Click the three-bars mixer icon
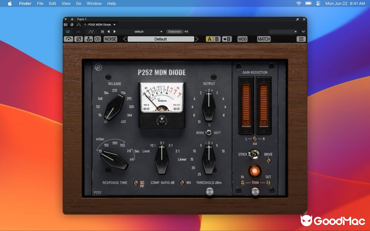The height and width of the screenshot is (231, 370). point(65,25)
